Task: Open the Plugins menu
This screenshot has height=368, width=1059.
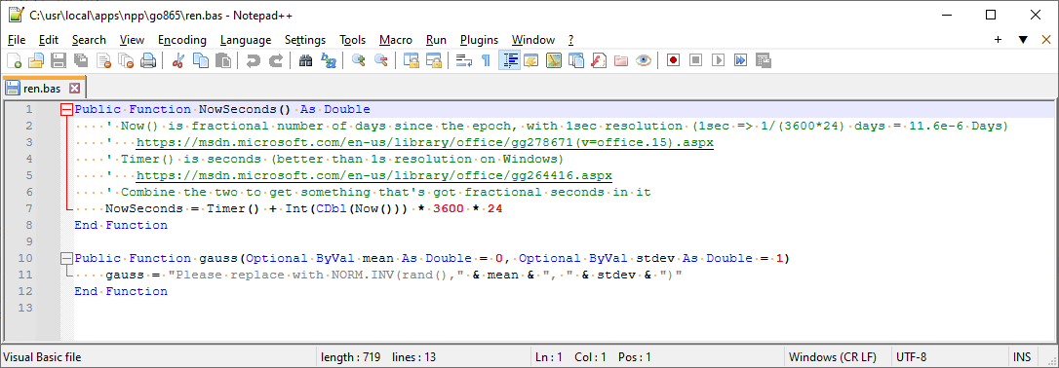Action: 480,40
